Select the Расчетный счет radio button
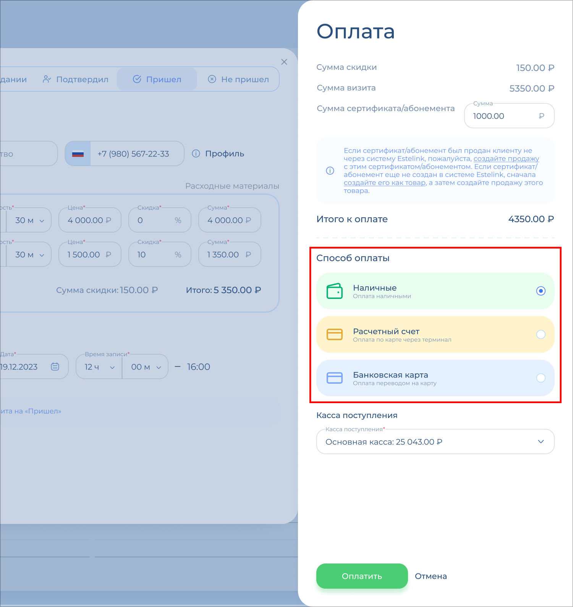The width and height of the screenshot is (573, 607). (541, 334)
